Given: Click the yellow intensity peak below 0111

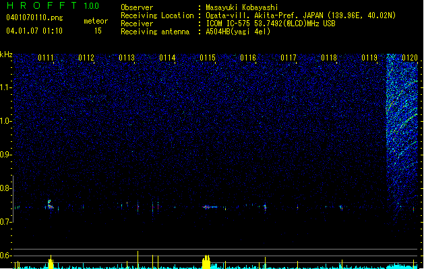Looking at the screenshot, I should (51, 262).
